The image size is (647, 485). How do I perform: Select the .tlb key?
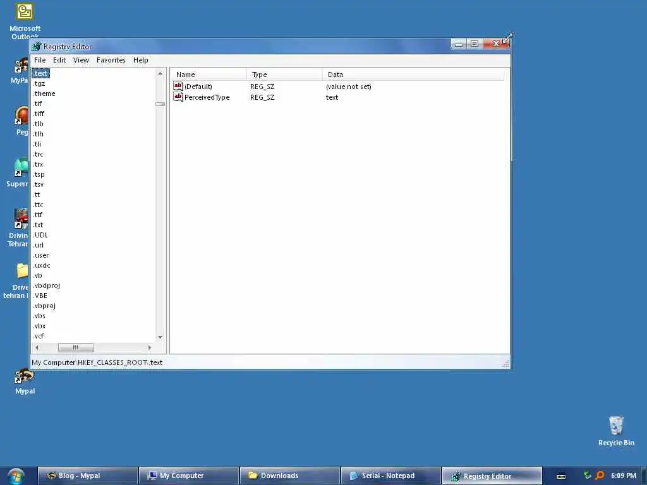(x=38, y=124)
